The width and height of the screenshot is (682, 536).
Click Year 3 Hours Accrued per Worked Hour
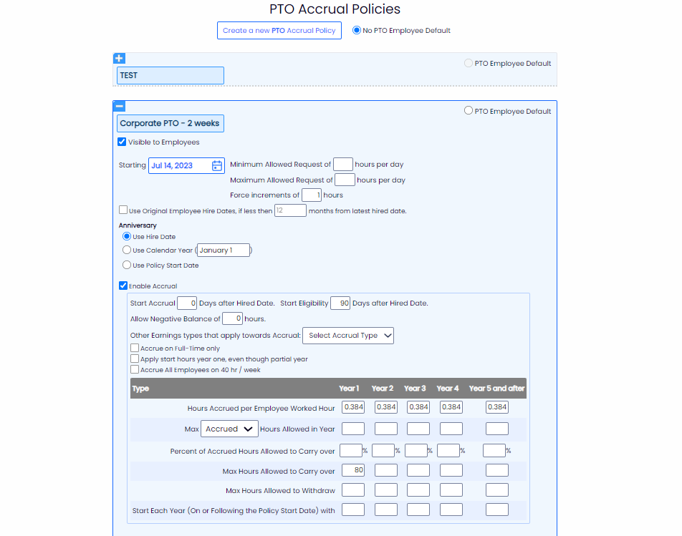(418, 407)
